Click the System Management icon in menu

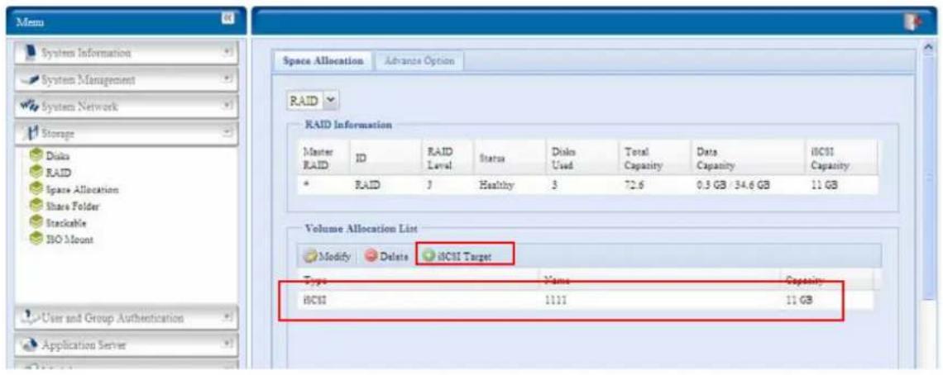[31, 80]
